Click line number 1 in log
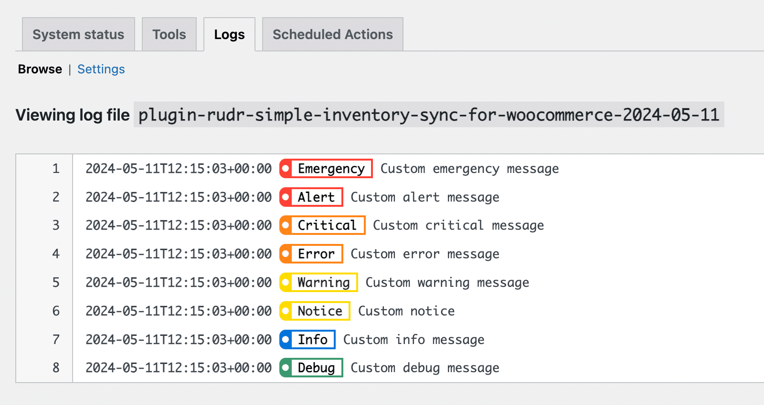Screen dimensions: 764x405 coord(56,169)
